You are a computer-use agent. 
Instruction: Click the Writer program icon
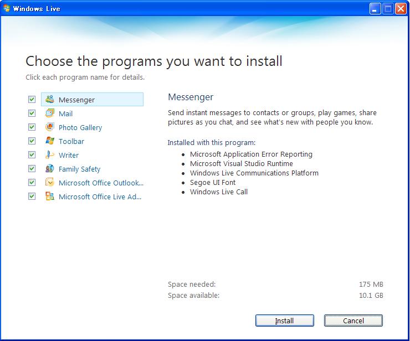50,154
